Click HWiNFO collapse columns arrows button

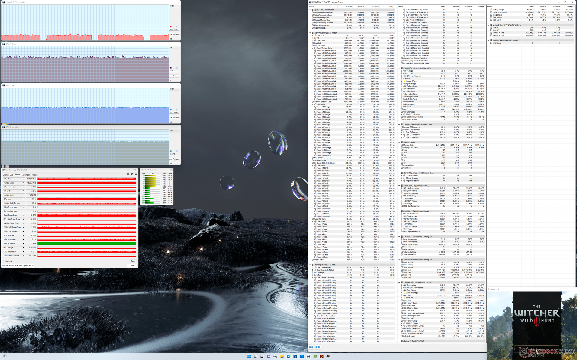pyautogui.click(x=317, y=347)
